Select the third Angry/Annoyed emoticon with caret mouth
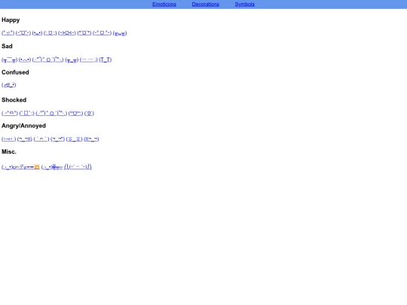 [41, 139]
